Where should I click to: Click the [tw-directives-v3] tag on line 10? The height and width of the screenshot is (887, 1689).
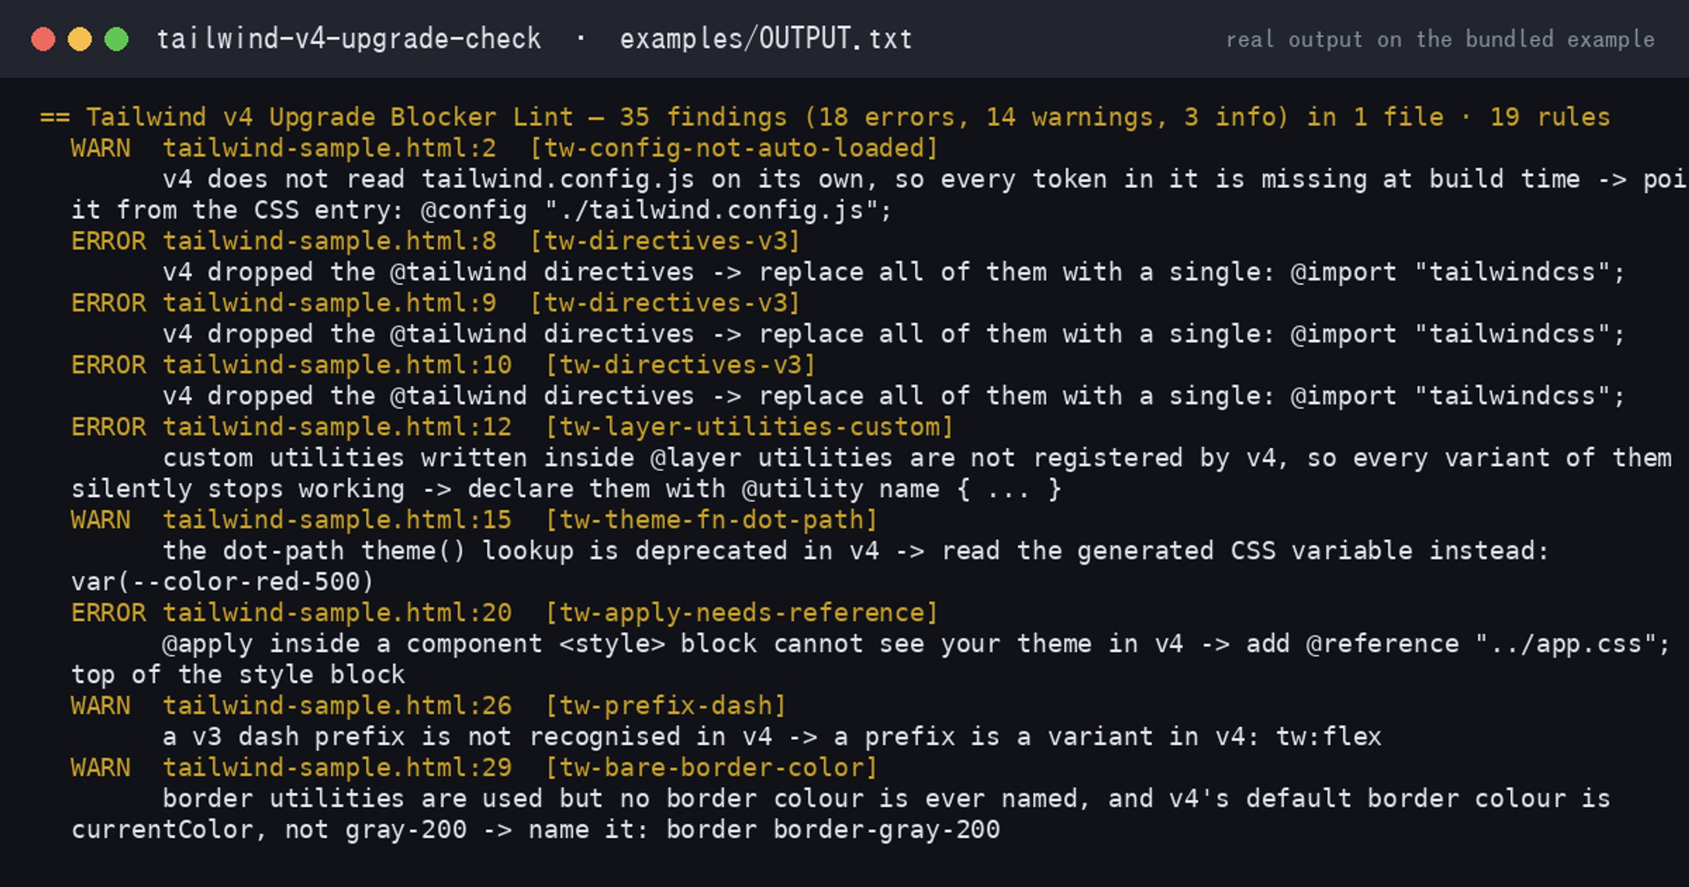tap(680, 365)
